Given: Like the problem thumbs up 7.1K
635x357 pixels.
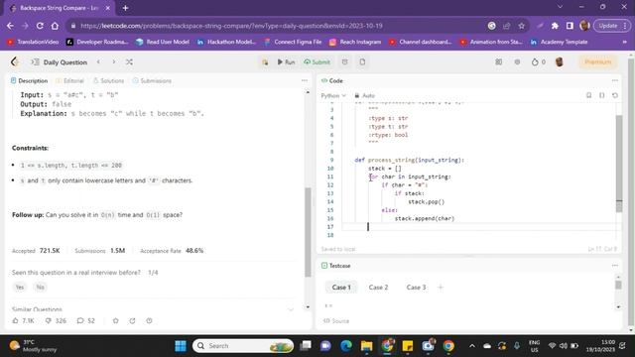Looking at the screenshot, I should coord(23,320).
